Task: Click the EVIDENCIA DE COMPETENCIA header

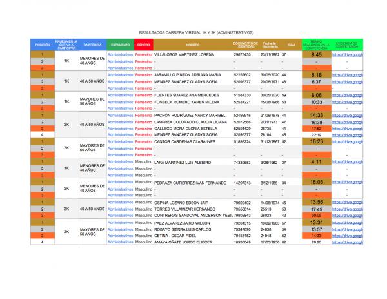Action: [347, 45]
